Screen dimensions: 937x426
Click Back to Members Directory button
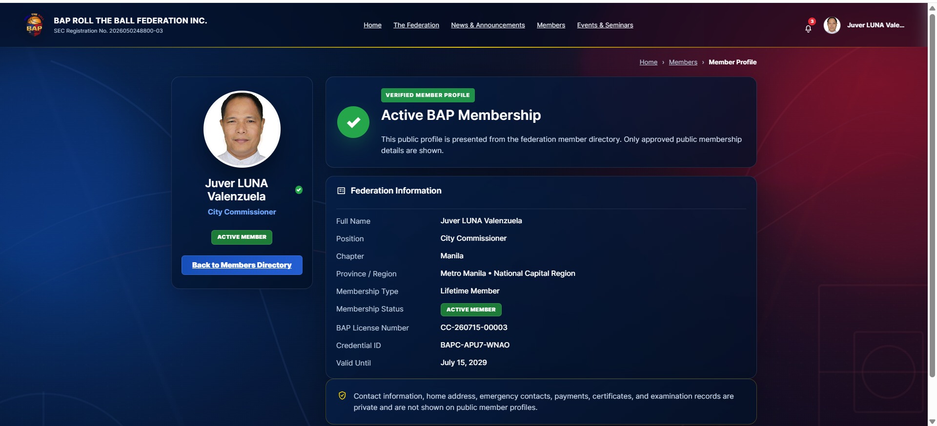coord(242,265)
